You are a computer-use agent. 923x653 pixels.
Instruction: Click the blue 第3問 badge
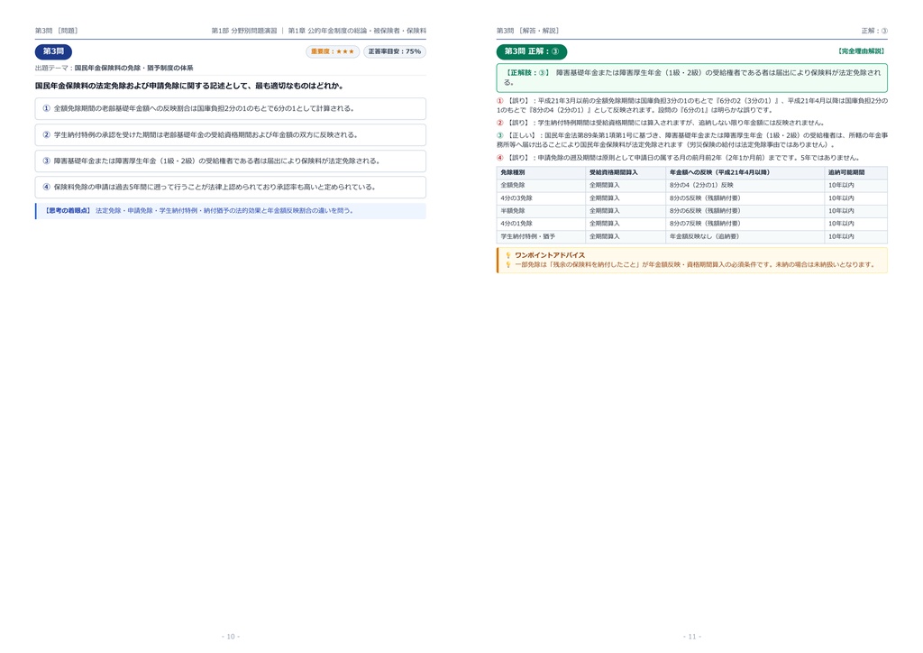[53, 51]
